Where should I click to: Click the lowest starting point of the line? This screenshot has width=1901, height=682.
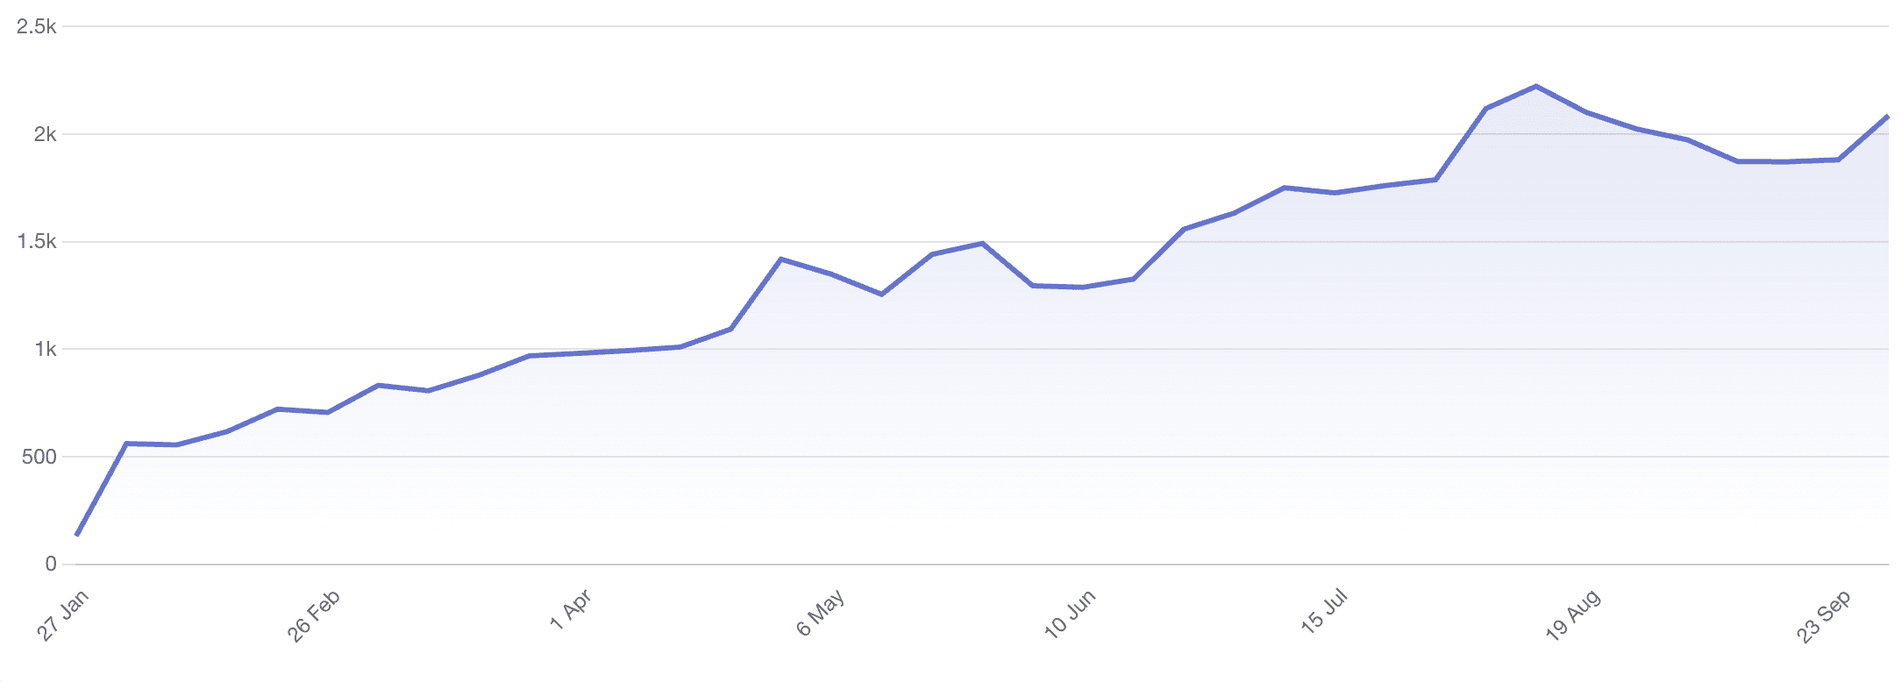77,535
